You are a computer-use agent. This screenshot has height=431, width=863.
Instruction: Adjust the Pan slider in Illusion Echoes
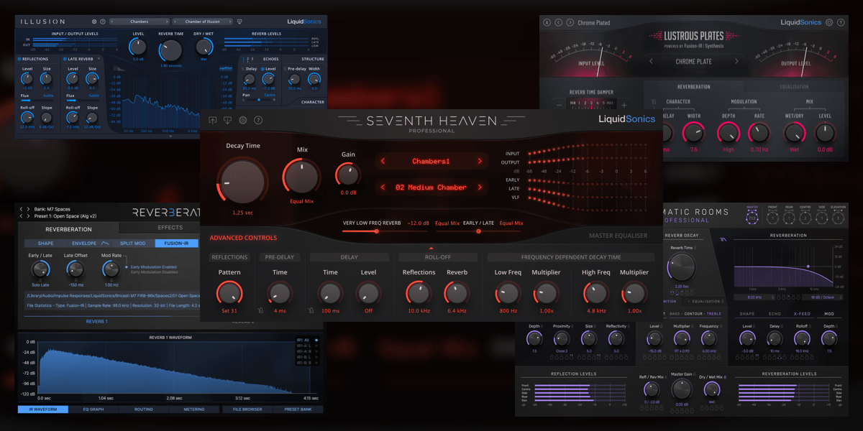coord(257,100)
